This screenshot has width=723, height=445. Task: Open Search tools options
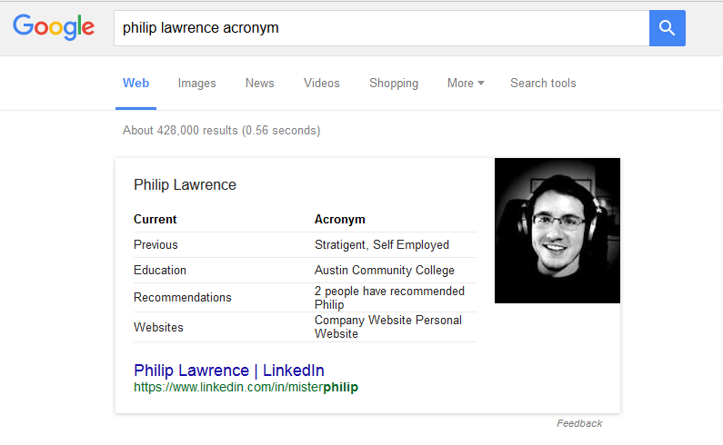(x=543, y=84)
